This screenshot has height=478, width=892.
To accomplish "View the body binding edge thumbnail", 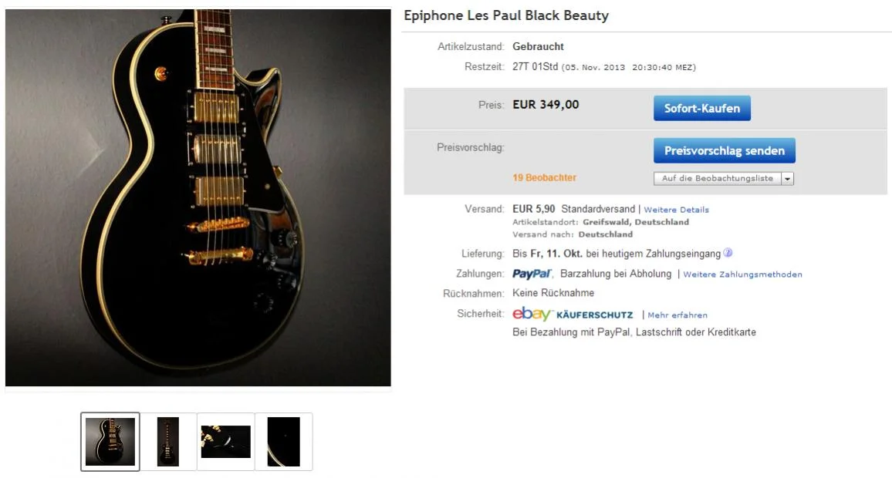I will click(283, 441).
